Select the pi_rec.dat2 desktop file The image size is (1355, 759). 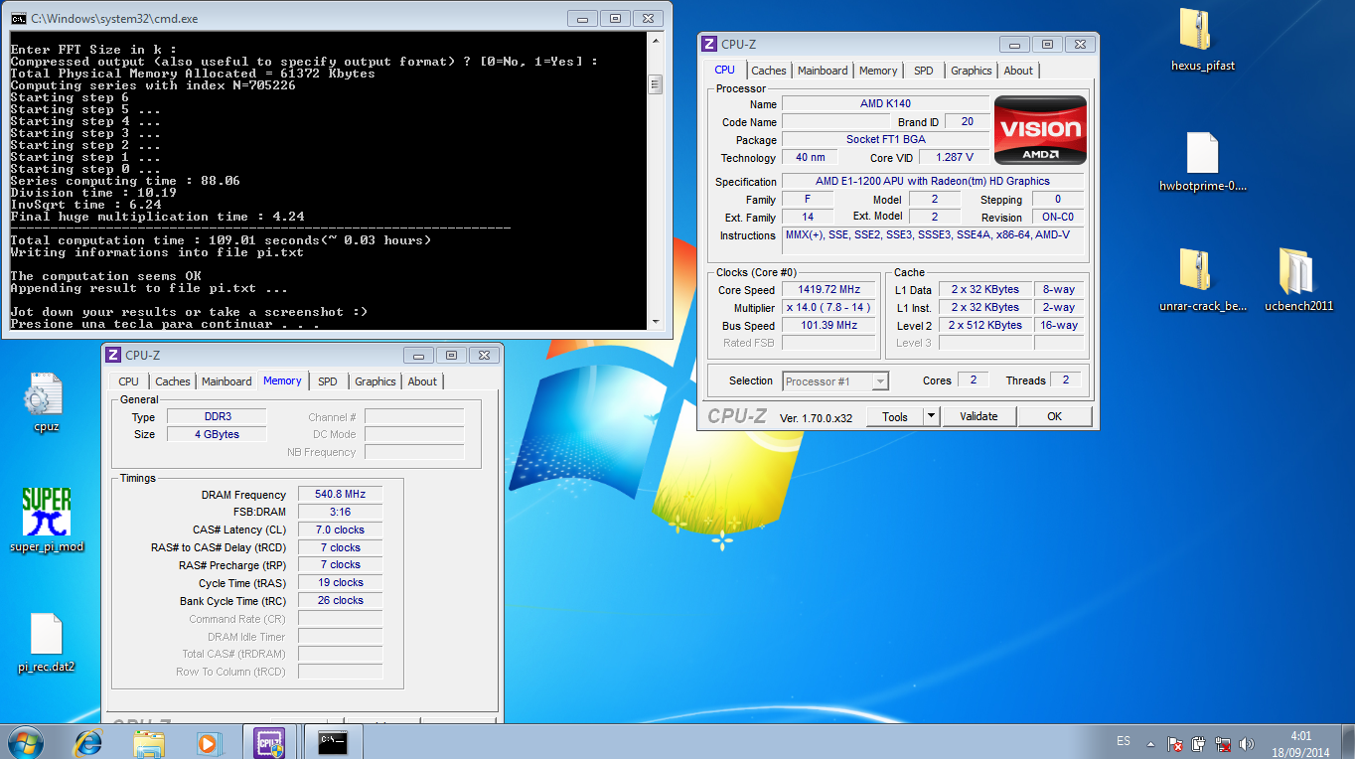click(x=46, y=634)
